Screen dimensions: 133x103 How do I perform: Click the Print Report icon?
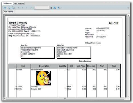[9, 8]
